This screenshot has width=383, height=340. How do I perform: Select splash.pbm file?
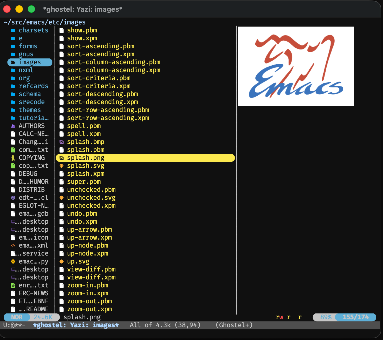(x=86, y=150)
